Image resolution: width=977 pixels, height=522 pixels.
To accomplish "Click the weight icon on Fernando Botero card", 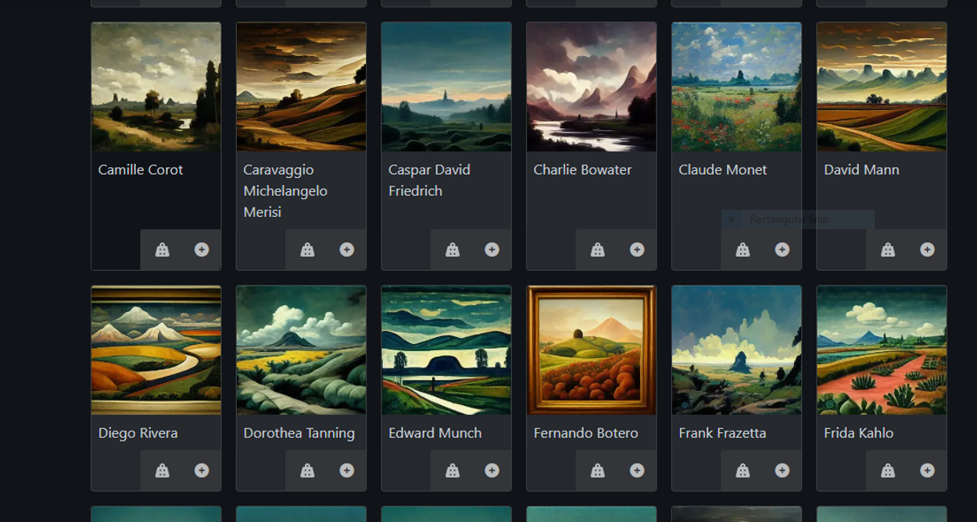I will 597,471.
